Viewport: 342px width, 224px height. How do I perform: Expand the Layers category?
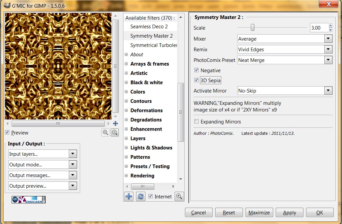(x=126, y=138)
